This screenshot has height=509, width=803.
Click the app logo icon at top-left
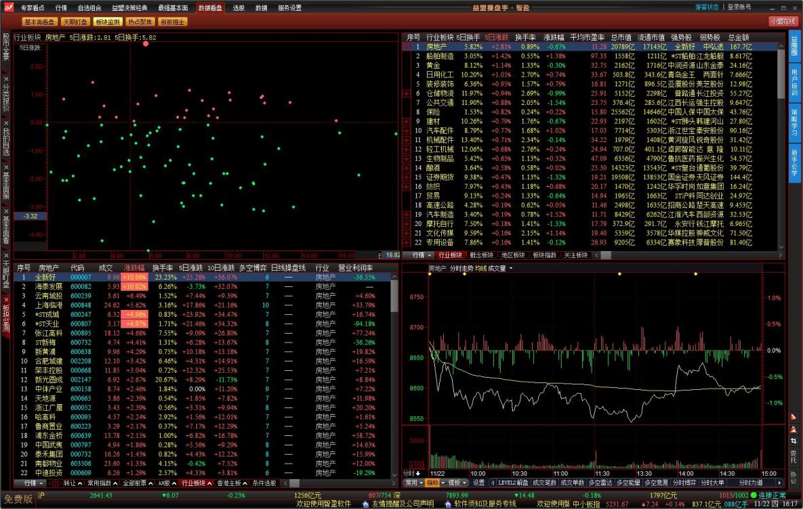point(7,7)
